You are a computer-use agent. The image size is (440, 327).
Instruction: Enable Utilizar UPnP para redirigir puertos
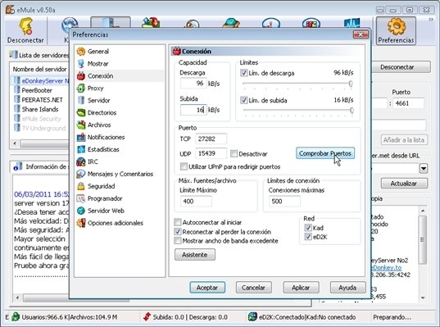pyautogui.click(x=184, y=166)
